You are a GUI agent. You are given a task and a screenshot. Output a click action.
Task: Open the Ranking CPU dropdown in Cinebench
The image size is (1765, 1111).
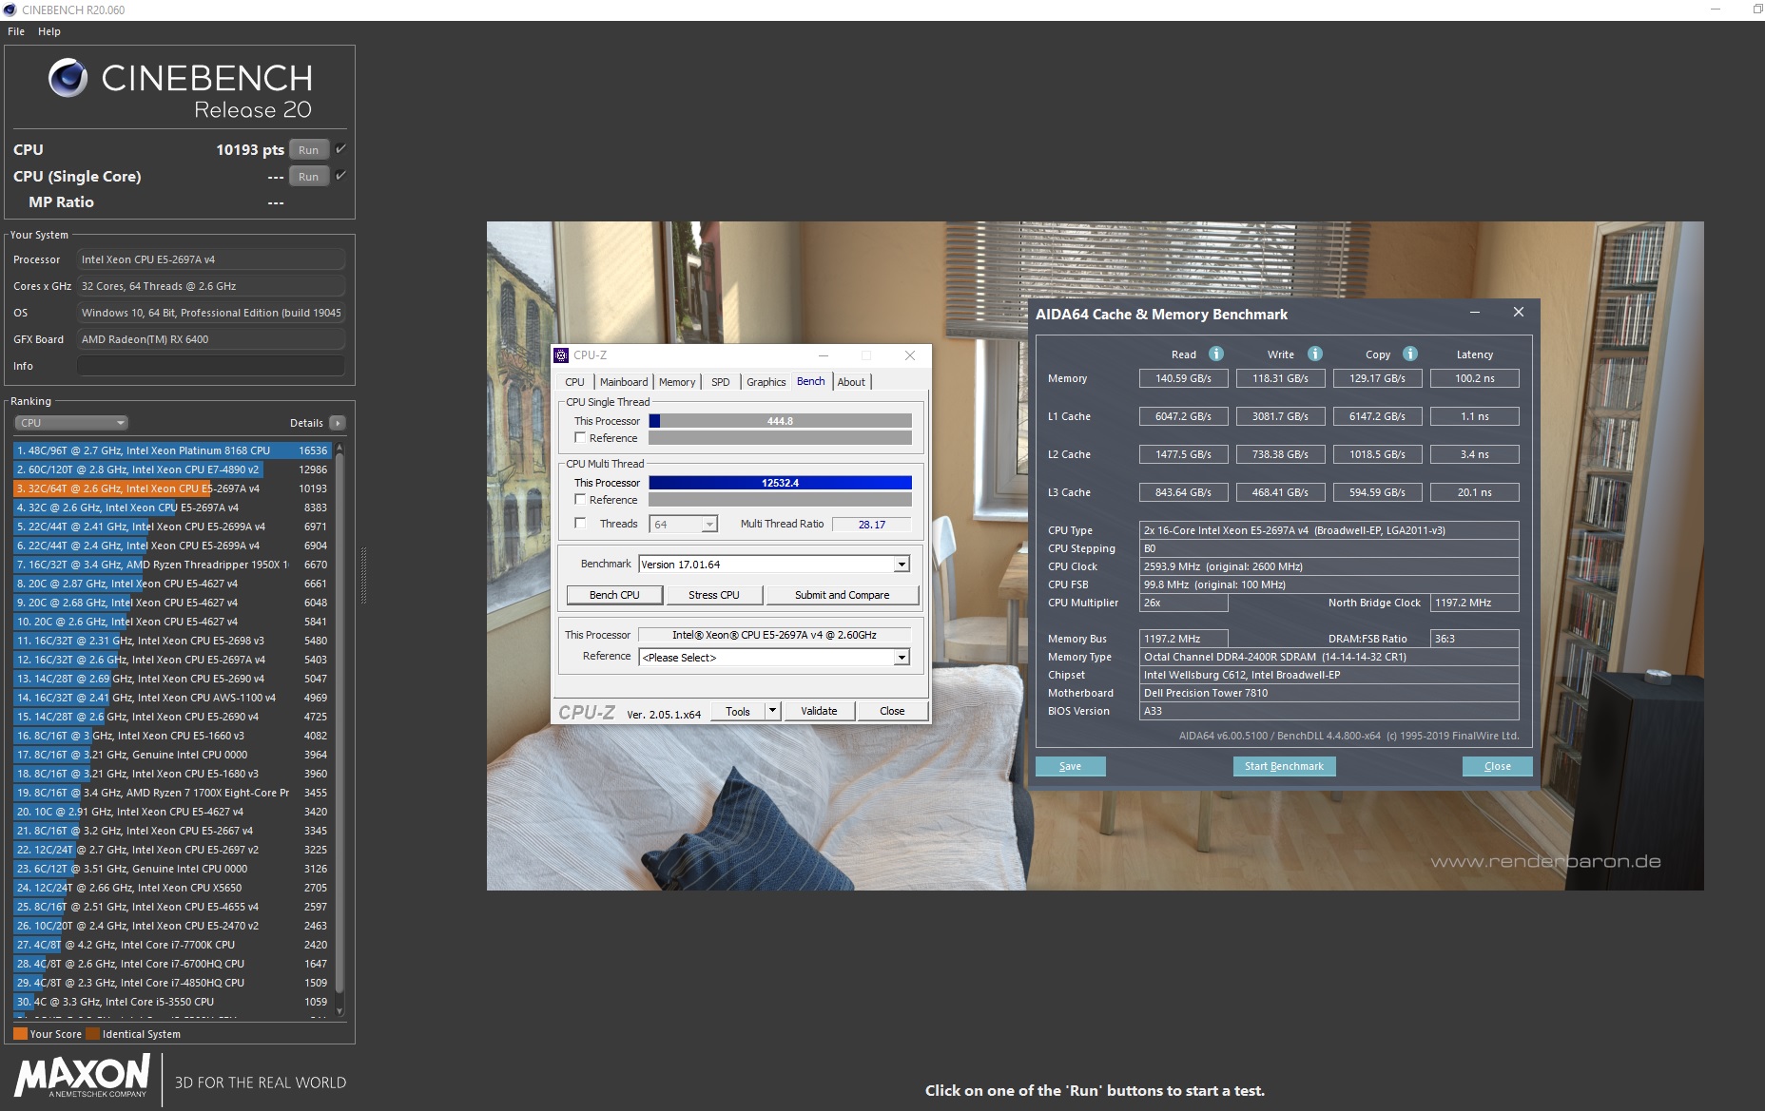pyautogui.click(x=71, y=423)
